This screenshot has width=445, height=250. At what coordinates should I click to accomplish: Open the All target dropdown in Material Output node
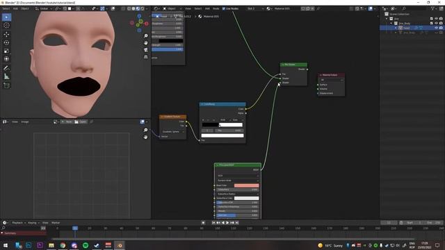pos(332,80)
